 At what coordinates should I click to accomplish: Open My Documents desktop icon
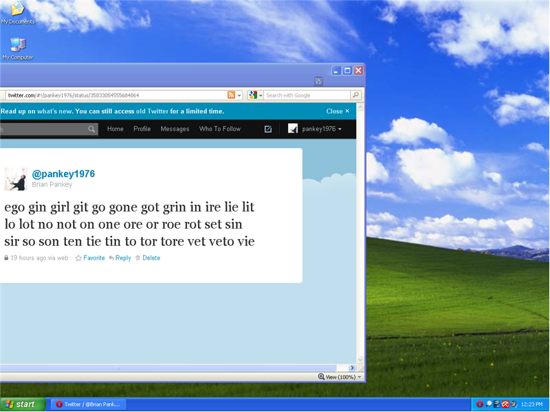point(18,13)
